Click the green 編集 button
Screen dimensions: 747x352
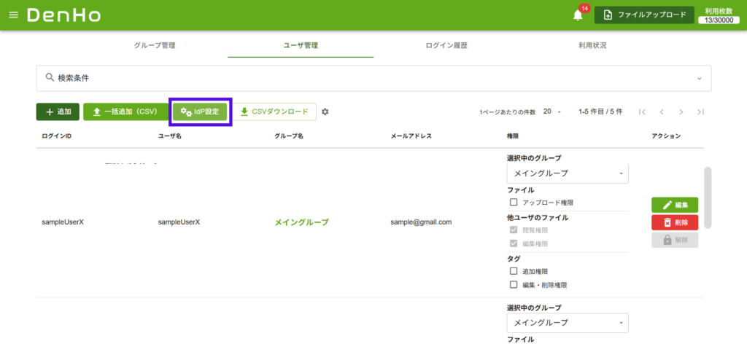point(675,205)
